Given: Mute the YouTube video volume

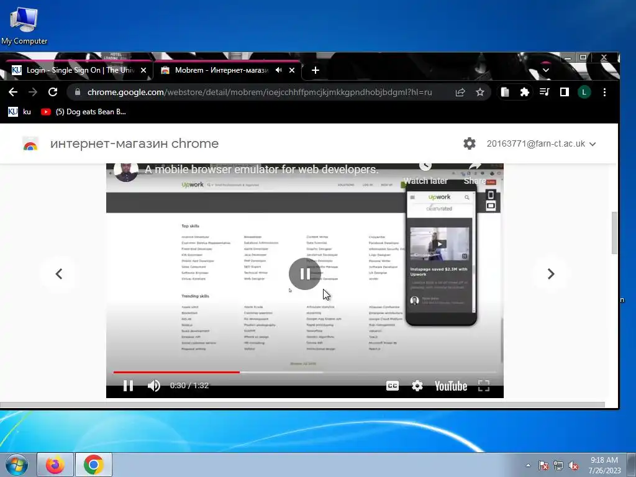Looking at the screenshot, I should [x=154, y=385].
